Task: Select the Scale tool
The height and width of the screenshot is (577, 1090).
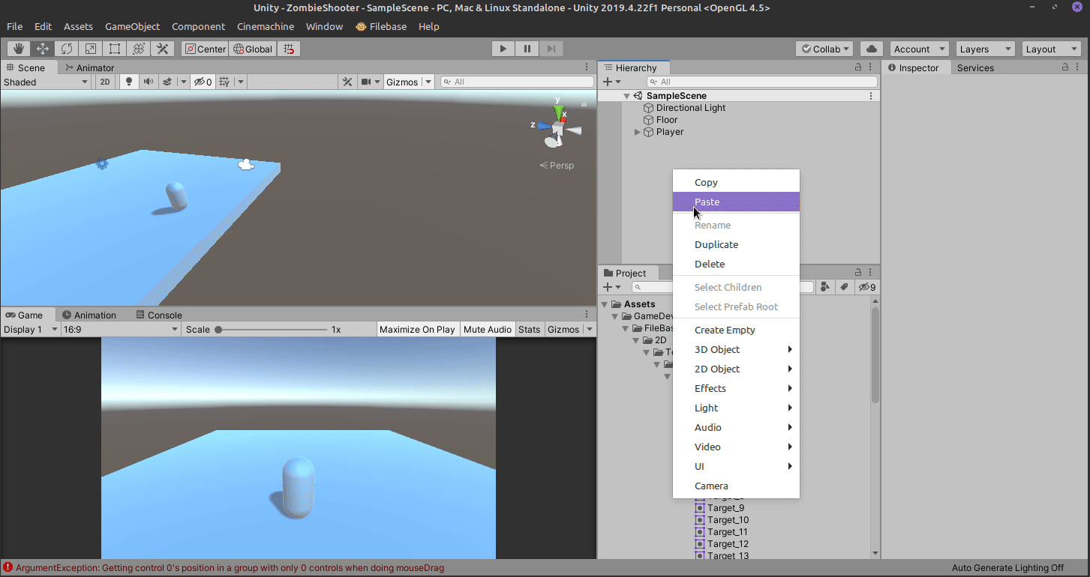Action: pos(91,49)
